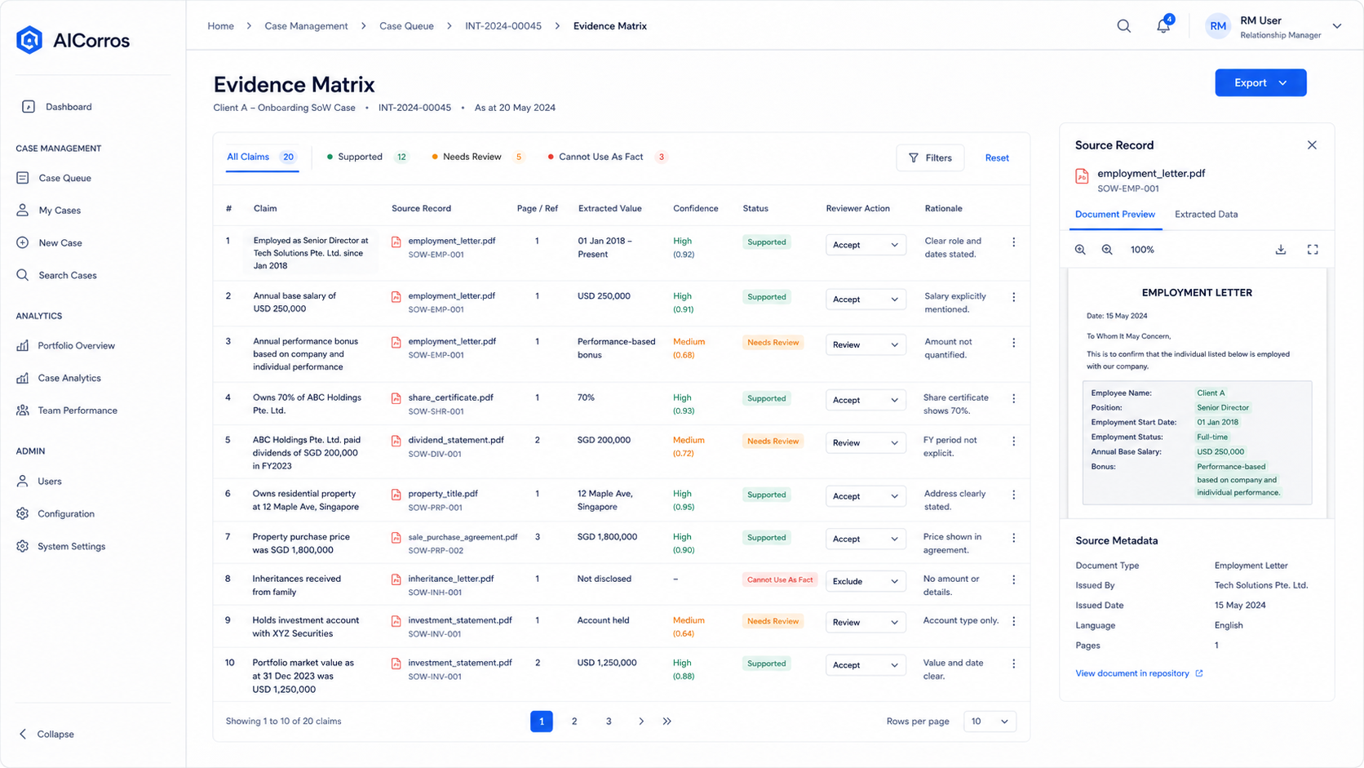Click the Team Performance sidebar icon
This screenshot has height=768, width=1364.
click(x=23, y=411)
